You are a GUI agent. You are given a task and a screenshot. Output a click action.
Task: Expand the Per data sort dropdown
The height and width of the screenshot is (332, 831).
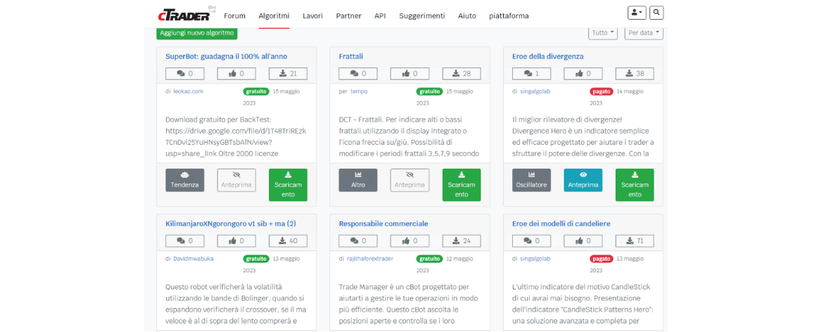click(644, 33)
